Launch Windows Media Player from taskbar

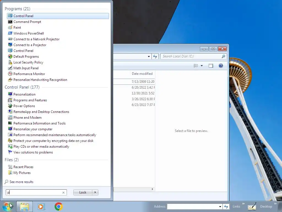pyautogui.click(x=41, y=206)
